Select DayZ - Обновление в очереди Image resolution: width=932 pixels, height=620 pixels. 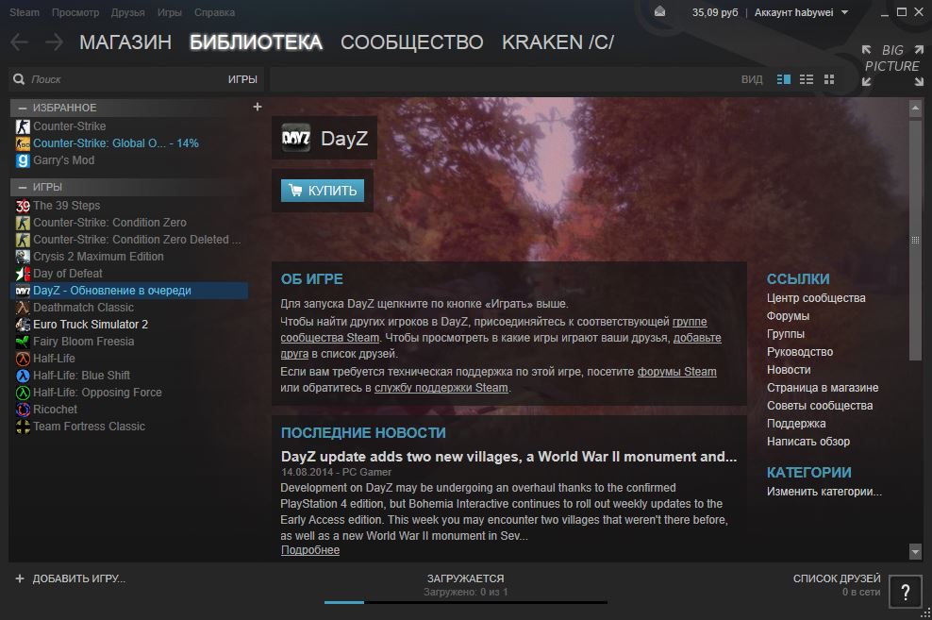pyautogui.click(x=129, y=291)
